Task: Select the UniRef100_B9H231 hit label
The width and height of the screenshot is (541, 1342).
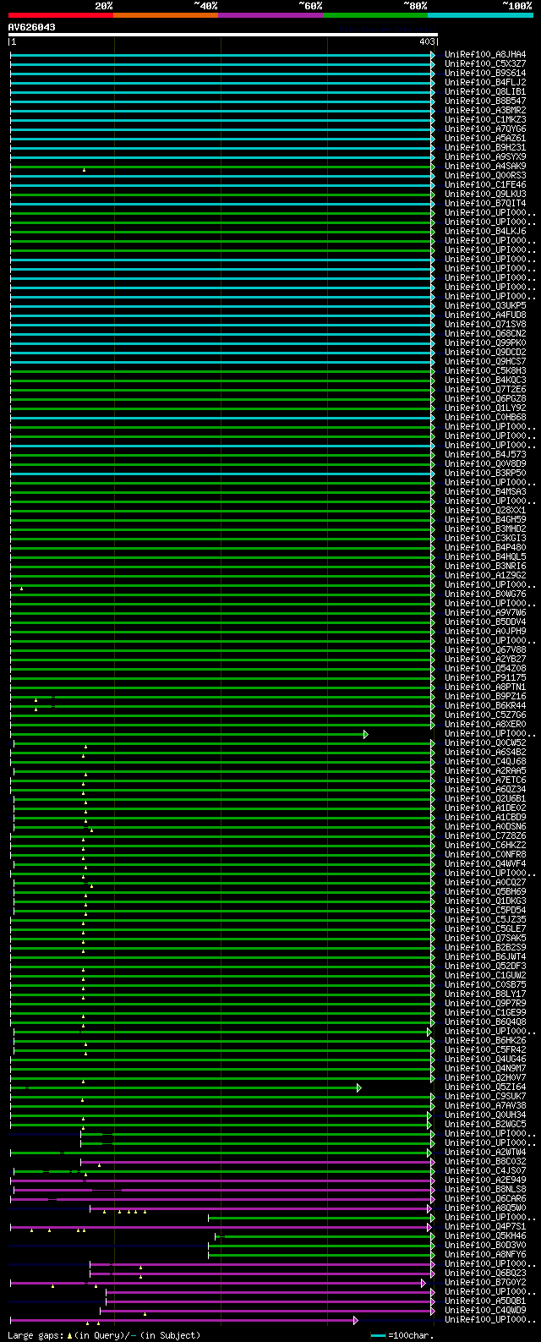Action: [x=485, y=148]
